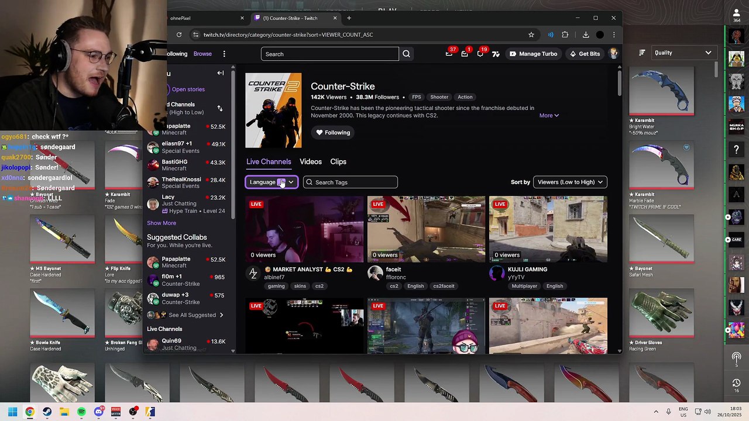This screenshot has height=421, width=749.
Task: Click the Twitch search magnifier button
Action: click(x=406, y=54)
